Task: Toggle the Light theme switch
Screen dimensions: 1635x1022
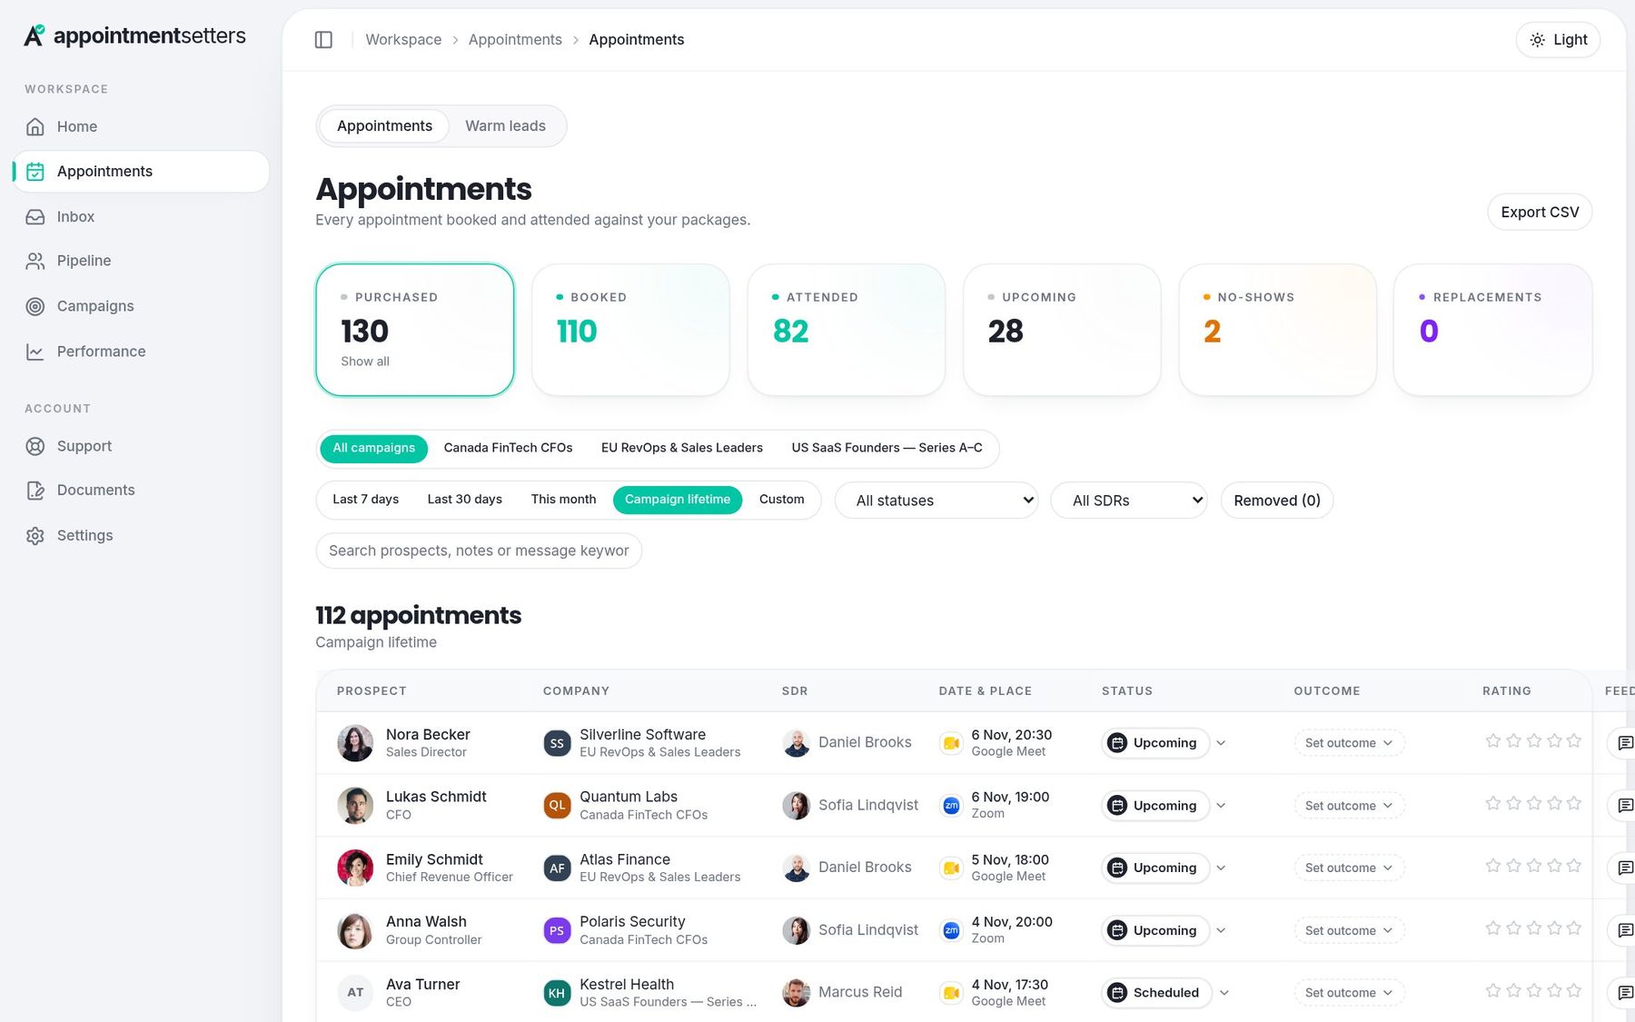Action: 1558,40
